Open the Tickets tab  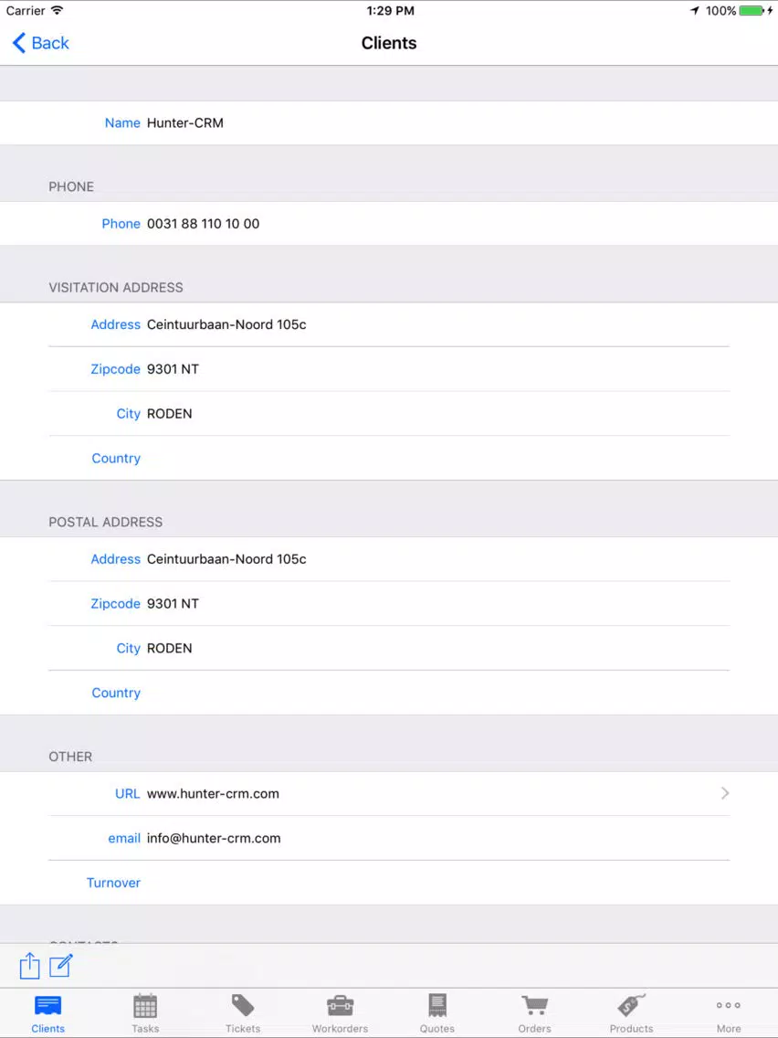[x=243, y=1014]
